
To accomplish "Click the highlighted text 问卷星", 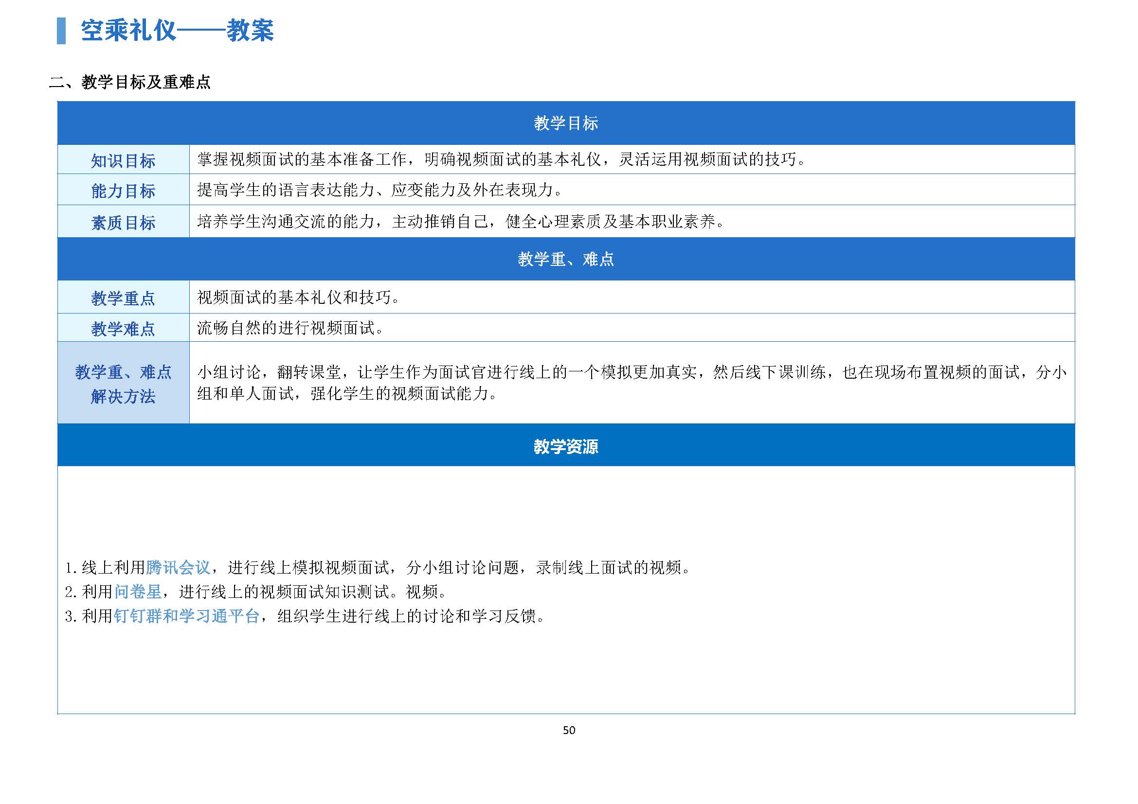I will click(138, 592).
